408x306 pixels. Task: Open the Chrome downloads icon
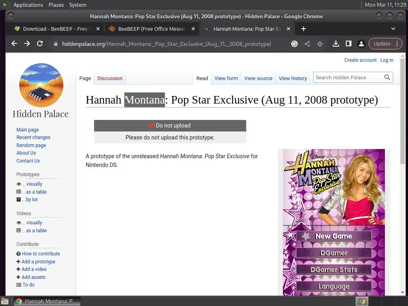click(x=335, y=44)
